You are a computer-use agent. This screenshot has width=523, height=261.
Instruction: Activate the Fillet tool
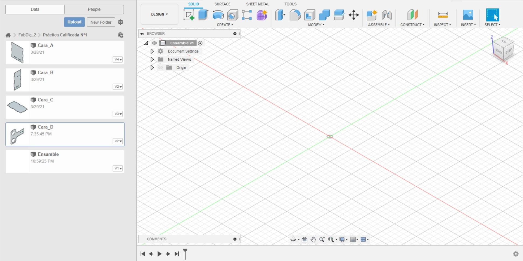pos(295,15)
